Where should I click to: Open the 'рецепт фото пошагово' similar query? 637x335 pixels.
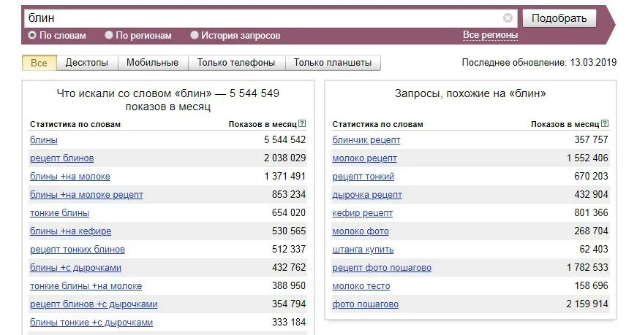[382, 268]
